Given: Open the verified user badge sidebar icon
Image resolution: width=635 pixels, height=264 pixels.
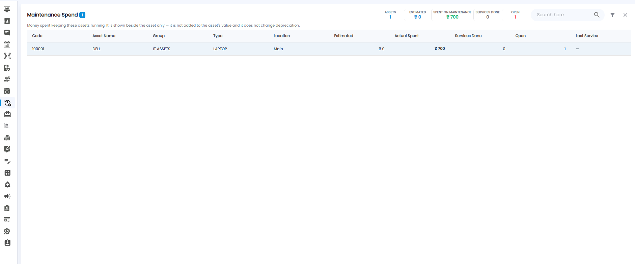Looking at the screenshot, I should tap(7, 68).
